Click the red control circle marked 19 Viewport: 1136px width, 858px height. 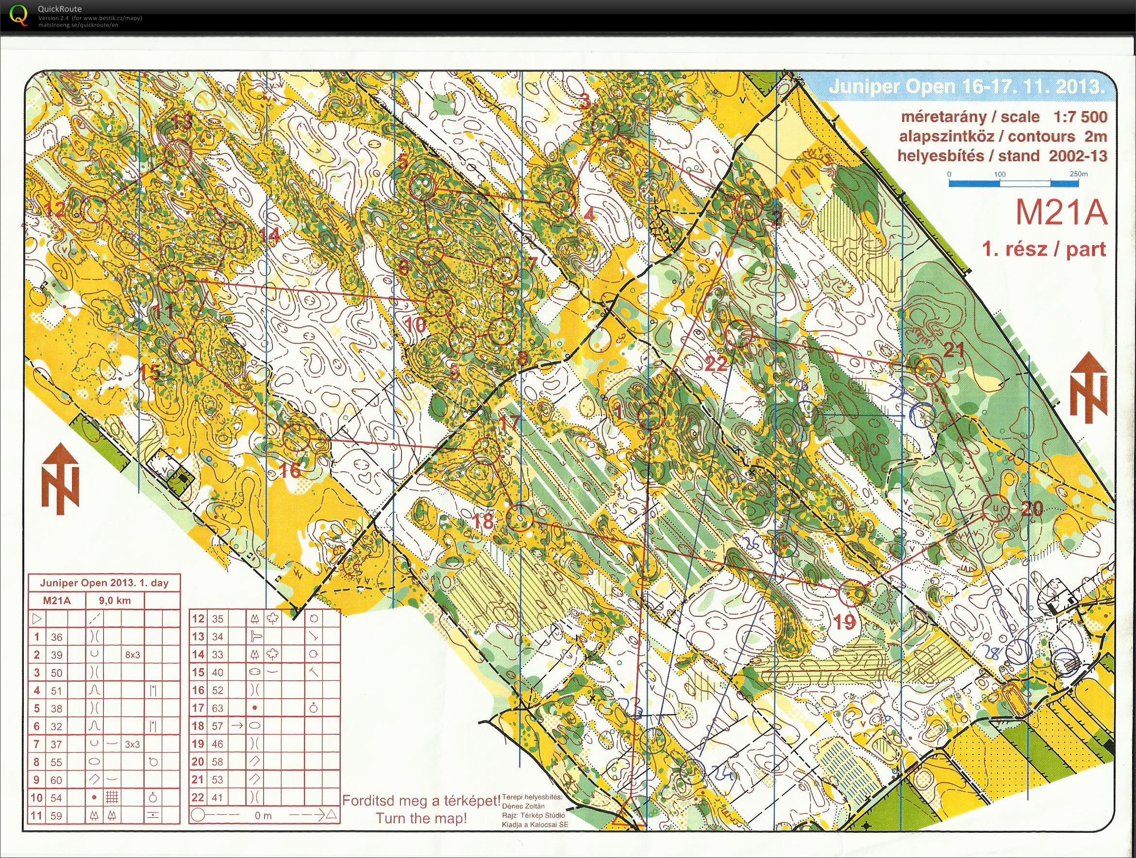coord(853,592)
